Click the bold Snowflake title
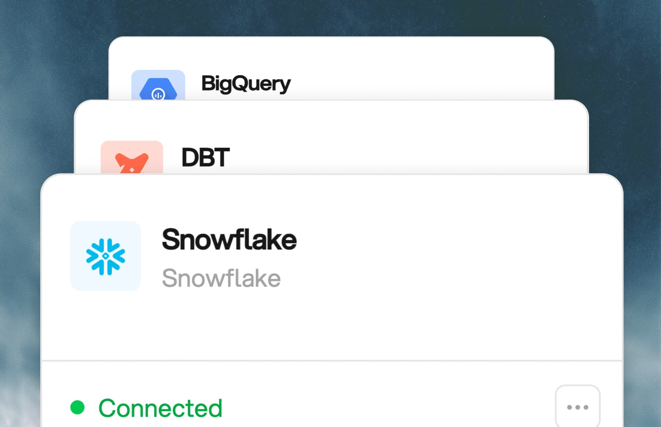 [x=229, y=239]
